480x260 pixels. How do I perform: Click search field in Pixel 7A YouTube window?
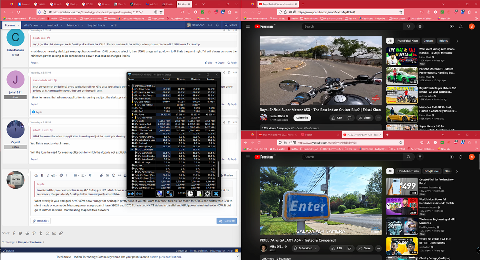pos(353,157)
